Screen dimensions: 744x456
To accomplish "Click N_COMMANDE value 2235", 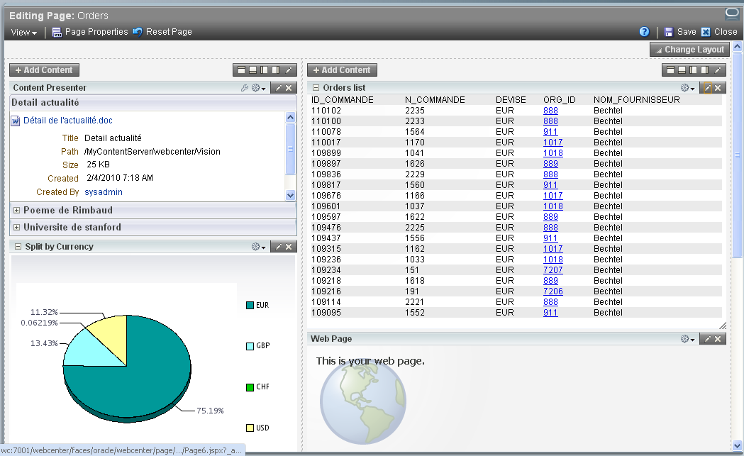I will pyautogui.click(x=415, y=111).
